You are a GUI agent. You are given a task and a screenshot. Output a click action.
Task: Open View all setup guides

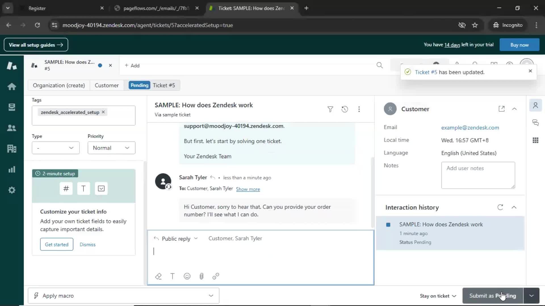(x=36, y=45)
